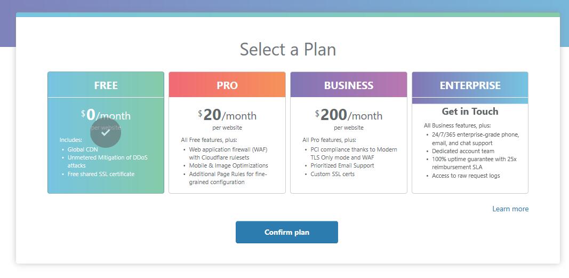The image size is (569, 278).
Task: Pick the BUSINESS plan header
Action: pyautogui.click(x=349, y=85)
